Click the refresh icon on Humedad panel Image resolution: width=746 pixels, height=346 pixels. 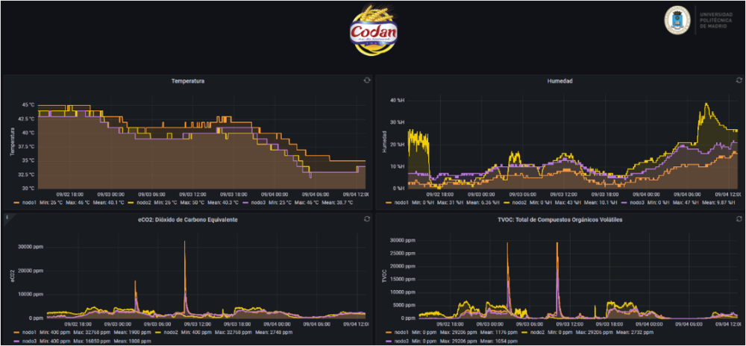click(736, 81)
